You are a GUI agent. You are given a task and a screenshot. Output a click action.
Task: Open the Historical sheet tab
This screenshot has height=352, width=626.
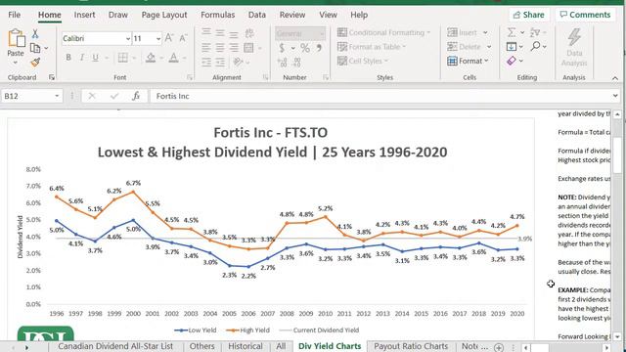pos(246,346)
